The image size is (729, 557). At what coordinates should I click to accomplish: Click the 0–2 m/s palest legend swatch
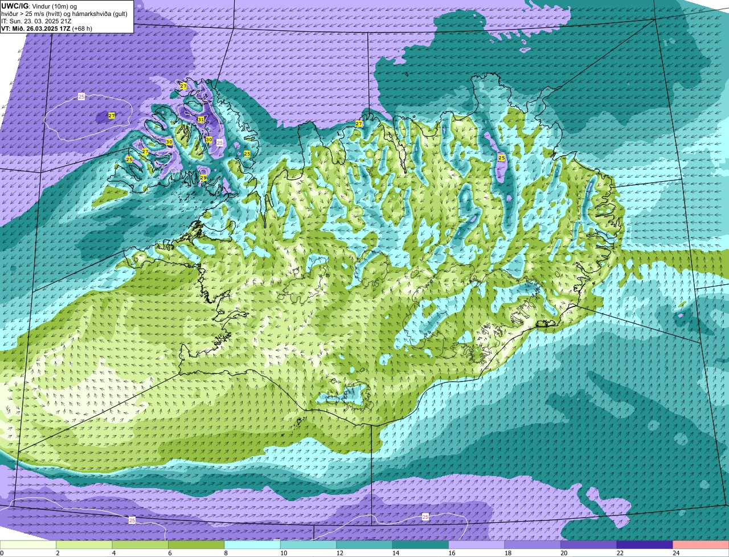28,544
